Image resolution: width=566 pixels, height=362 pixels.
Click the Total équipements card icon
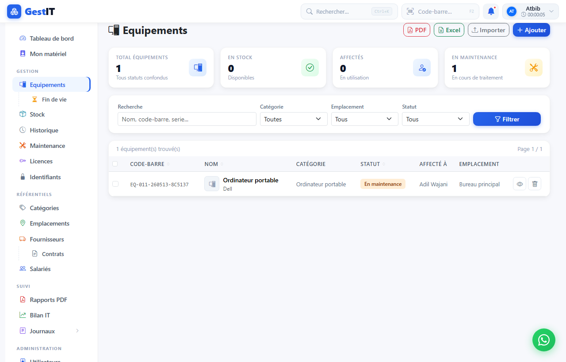(x=198, y=68)
